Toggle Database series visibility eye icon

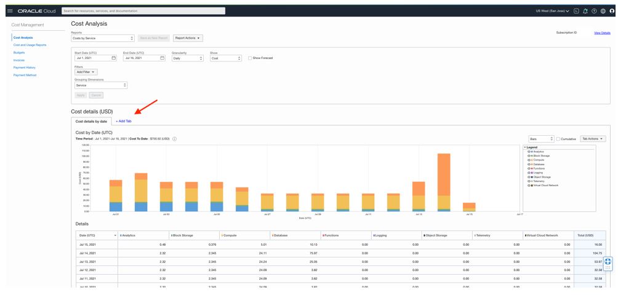click(x=529, y=164)
